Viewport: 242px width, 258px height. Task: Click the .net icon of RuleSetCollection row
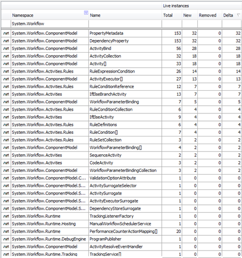6,140
